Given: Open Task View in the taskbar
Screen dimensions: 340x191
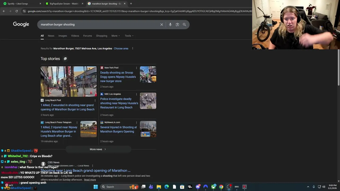Looking at the screenshot, I should click(143, 187).
